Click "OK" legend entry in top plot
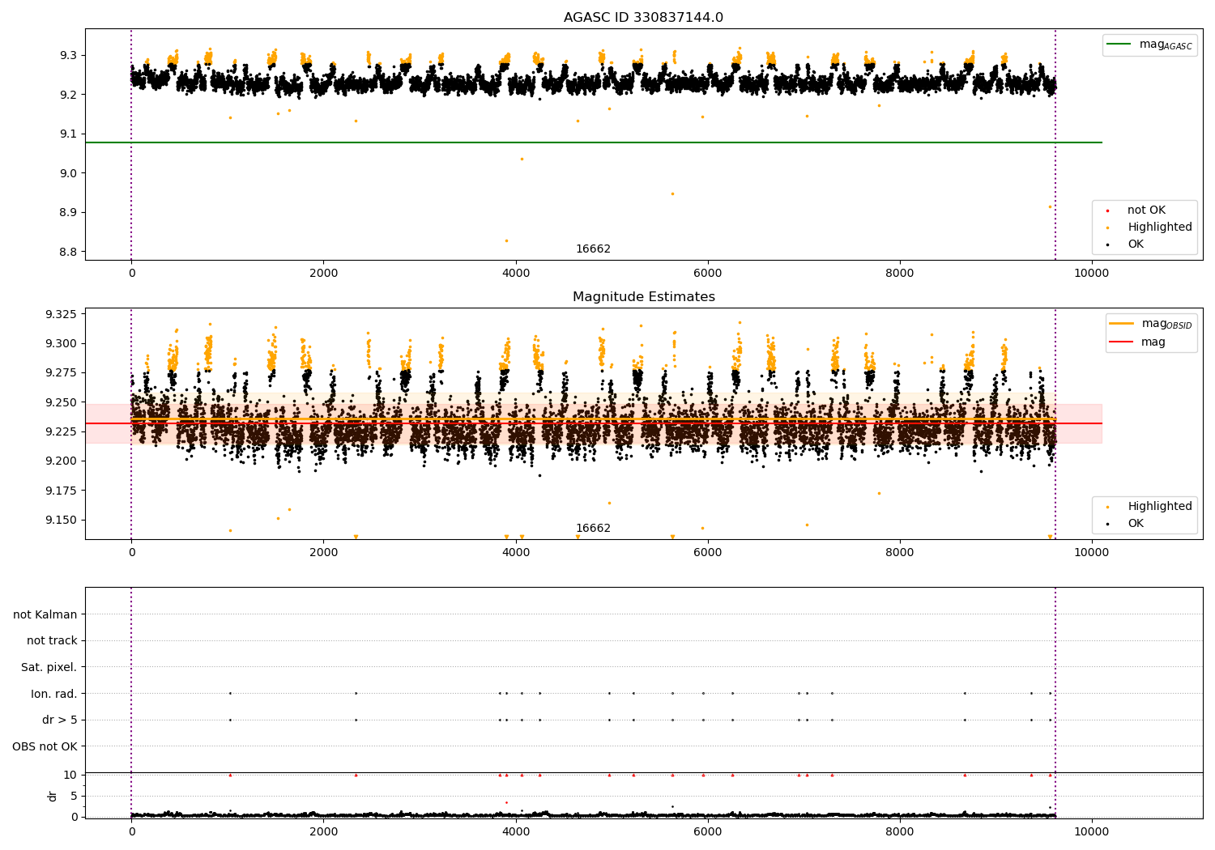The image size is (1215, 850). (1136, 244)
